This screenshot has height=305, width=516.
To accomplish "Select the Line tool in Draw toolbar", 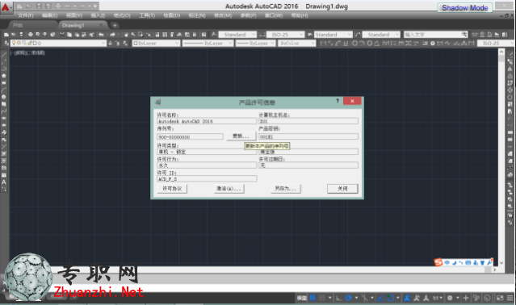I will (4, 55).
